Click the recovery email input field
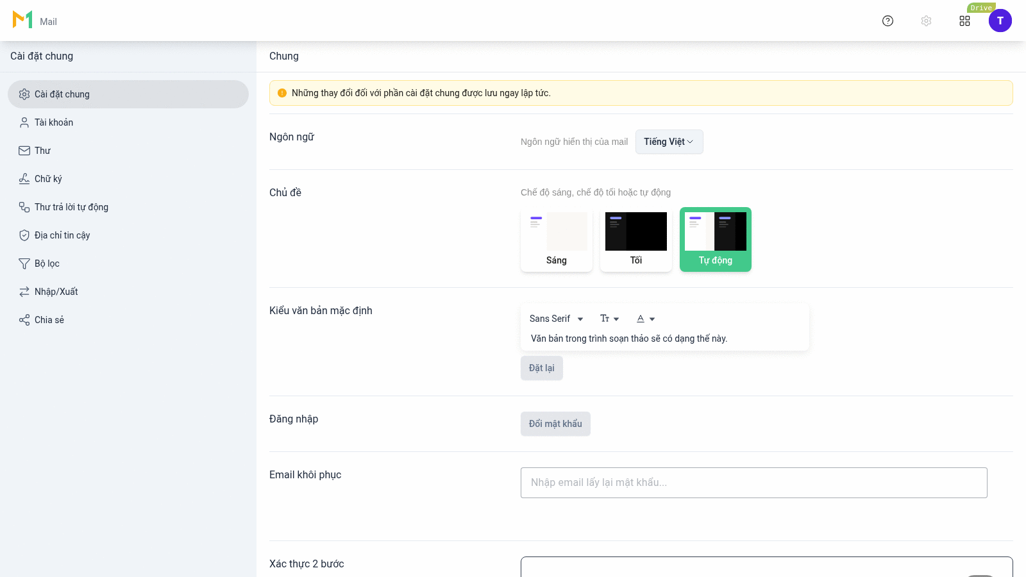 pos(754,483)
